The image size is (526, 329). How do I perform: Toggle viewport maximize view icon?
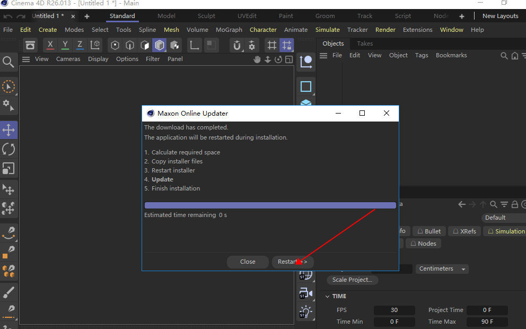[289, 59]
